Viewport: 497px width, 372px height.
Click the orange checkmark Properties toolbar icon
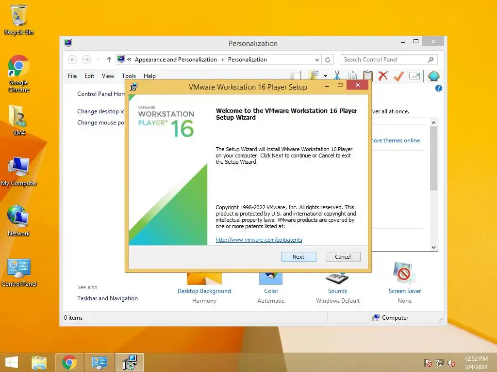pos(398,76)
